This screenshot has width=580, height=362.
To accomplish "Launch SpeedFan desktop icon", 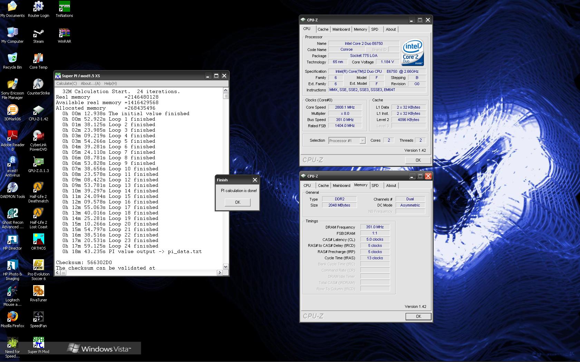I will 38,320.
